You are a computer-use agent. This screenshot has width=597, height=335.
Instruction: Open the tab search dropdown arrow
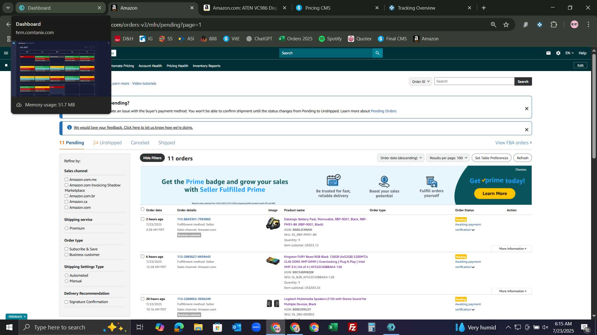tap(8, 8)
